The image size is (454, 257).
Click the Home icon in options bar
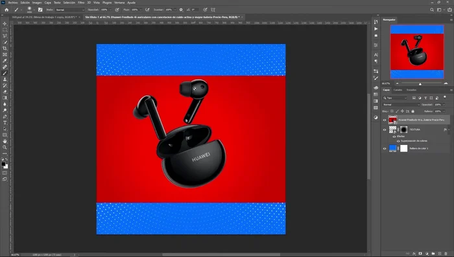6,10
